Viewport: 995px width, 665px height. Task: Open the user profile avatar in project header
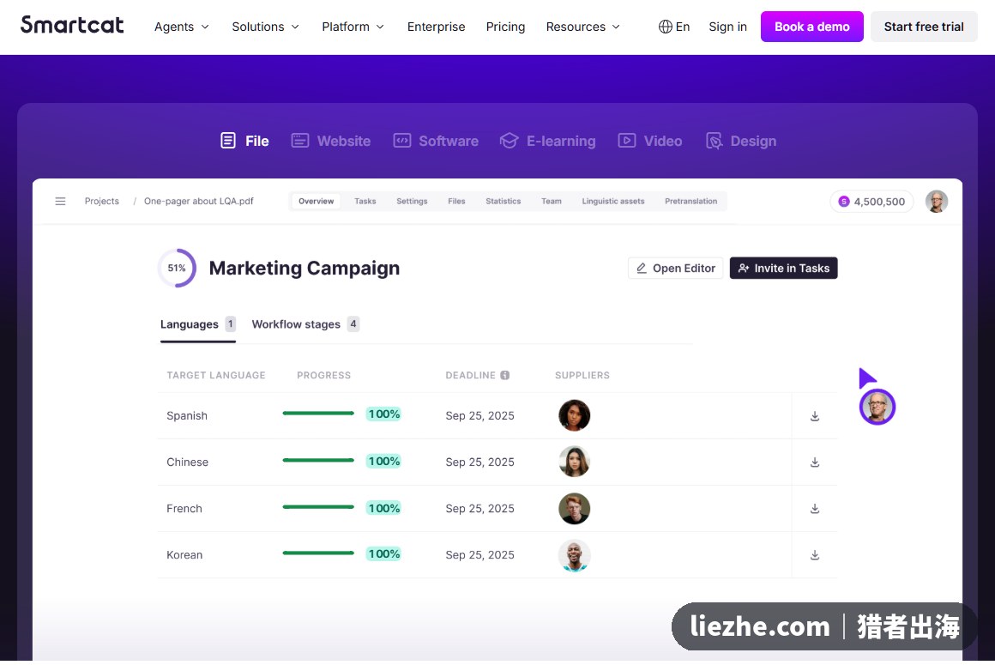936,201
